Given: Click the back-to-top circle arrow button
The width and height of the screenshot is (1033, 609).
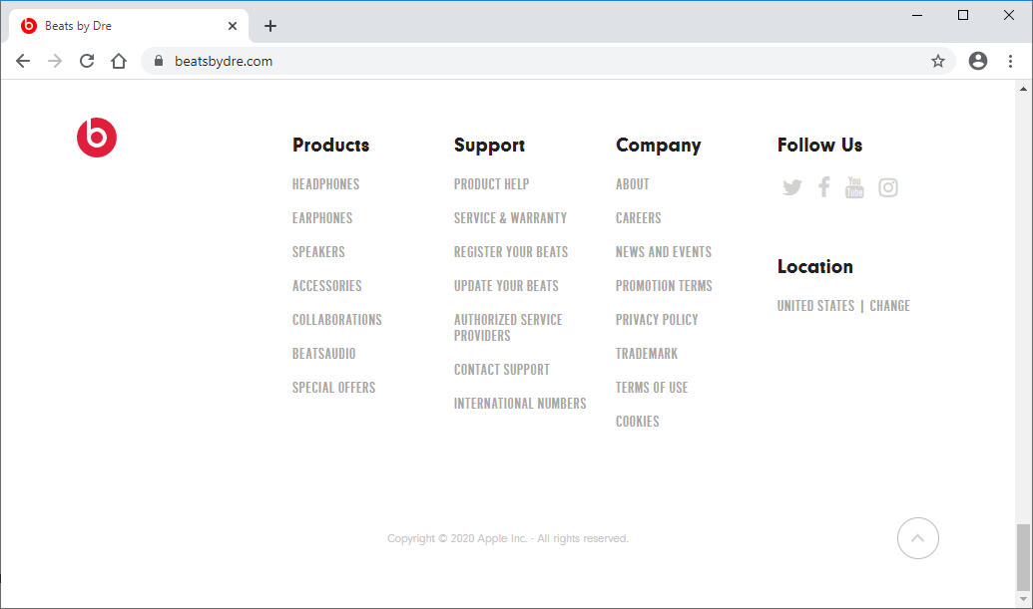Looking at the screenshot, I should [917, 538].
